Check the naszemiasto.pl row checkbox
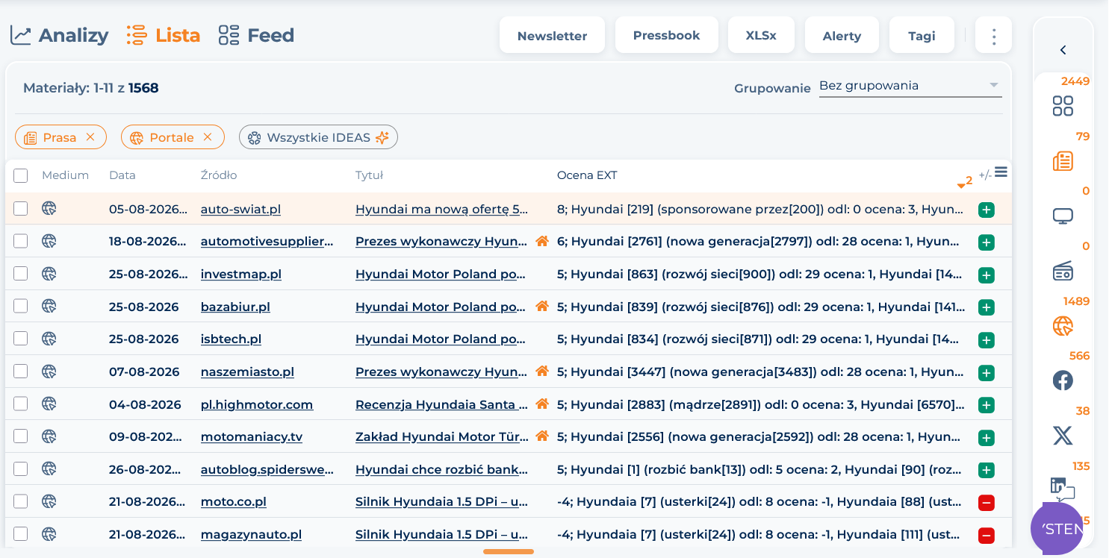1109x558 pixels. pos(20,371)
